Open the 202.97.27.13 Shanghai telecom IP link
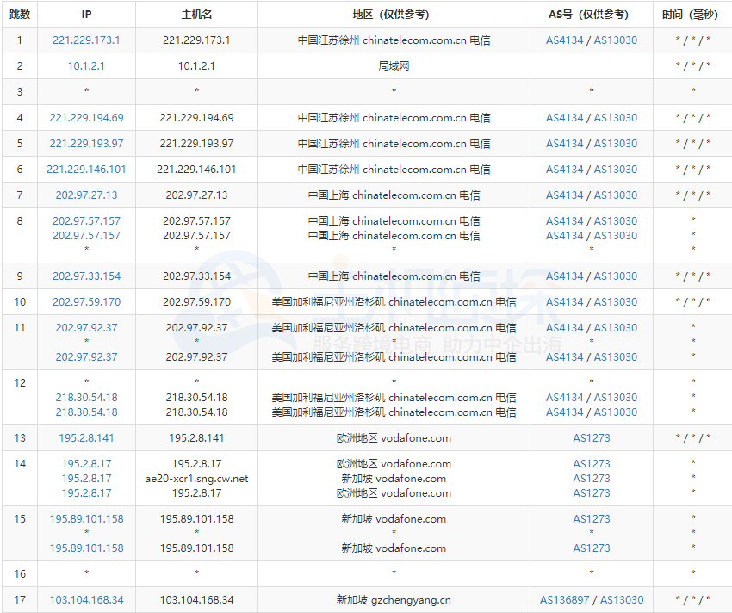The height and width of the screenshot is (613, 732). (85, 195)
